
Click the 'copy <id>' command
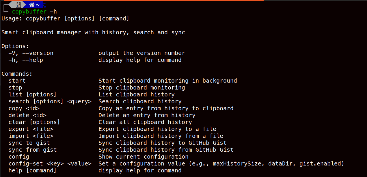(24, 109)
